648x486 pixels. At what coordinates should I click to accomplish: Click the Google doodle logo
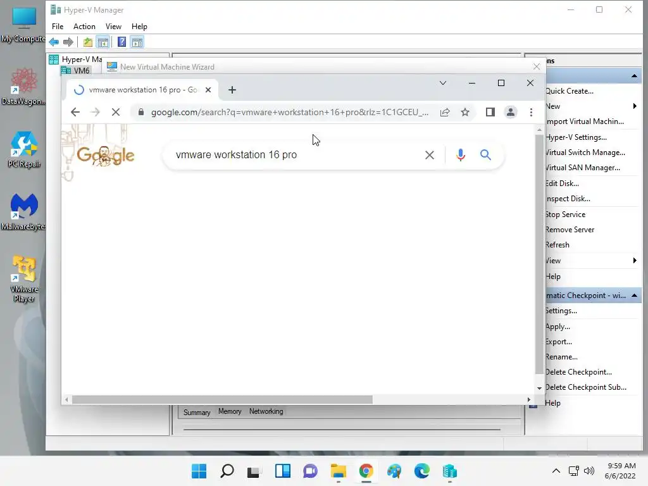click(x=106, y=156)
